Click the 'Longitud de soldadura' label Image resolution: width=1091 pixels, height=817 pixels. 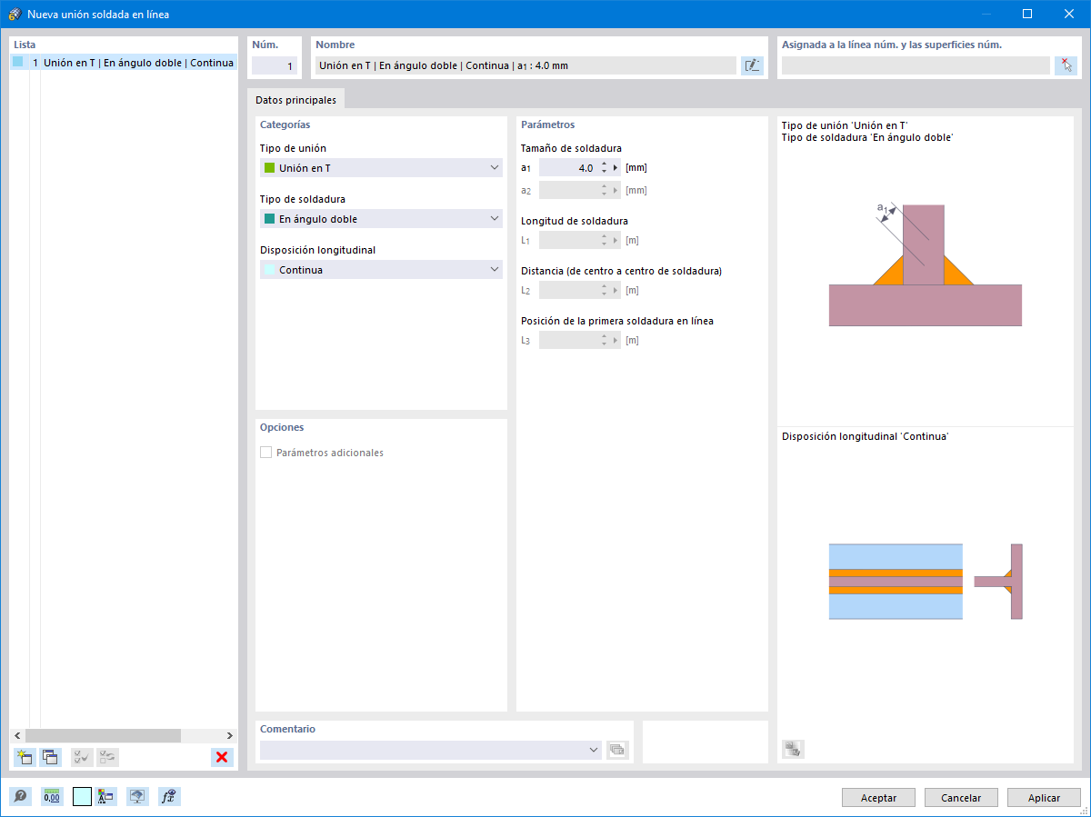(x=575, y=221)
